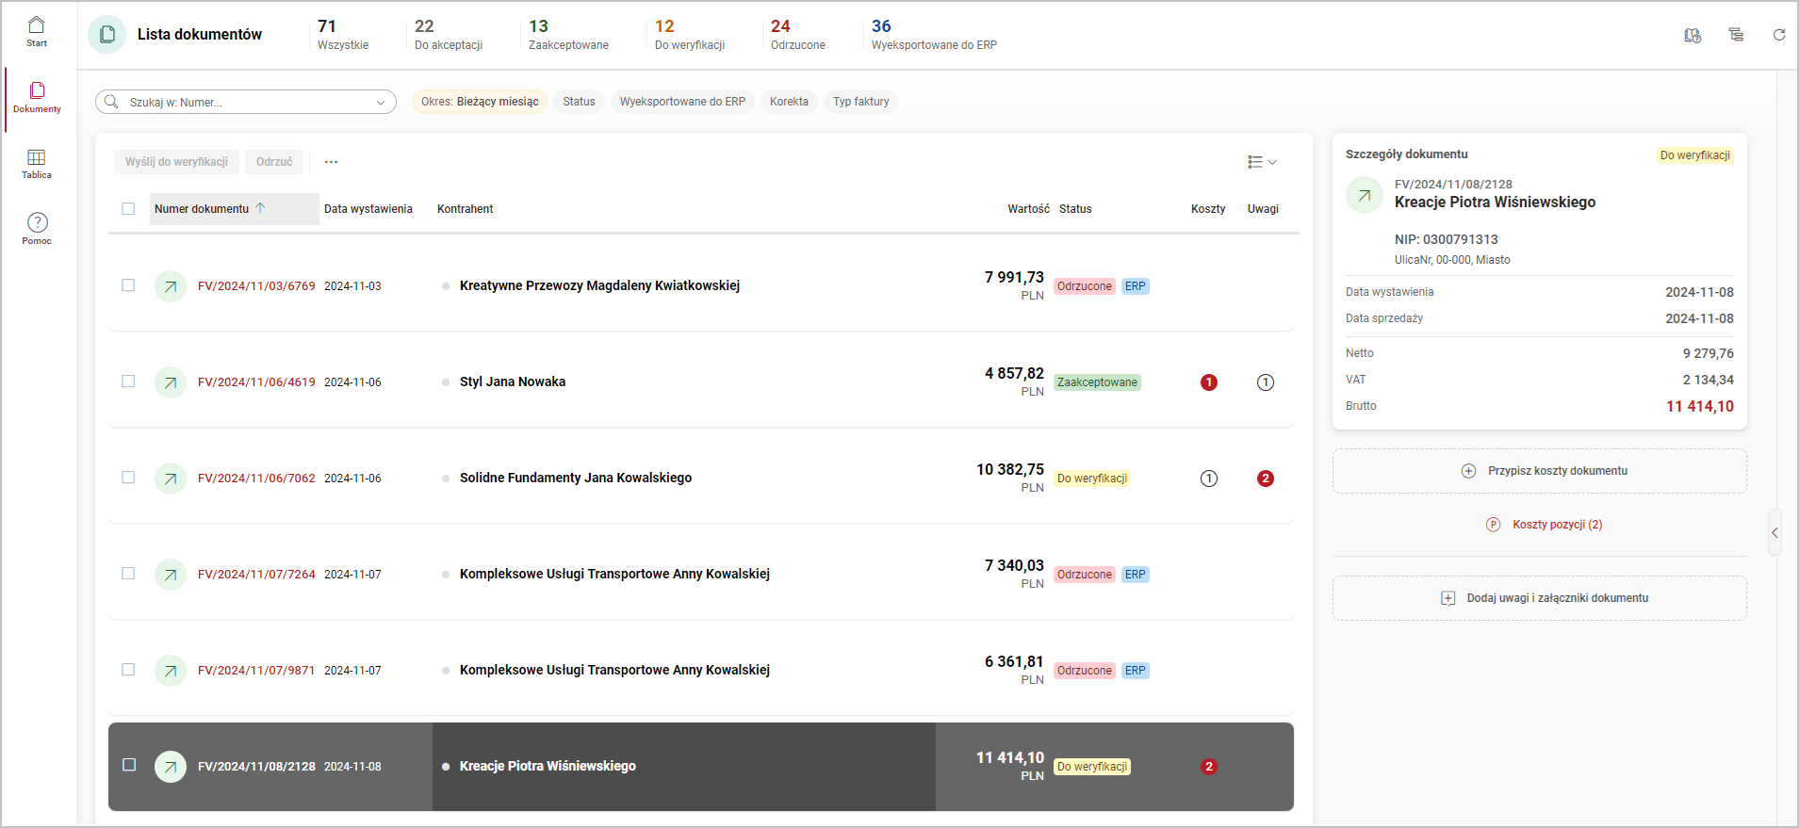This screenshot has height=828, width=1799.
Task: Expand the search field dropdown arrow
Action: point(381,102)
